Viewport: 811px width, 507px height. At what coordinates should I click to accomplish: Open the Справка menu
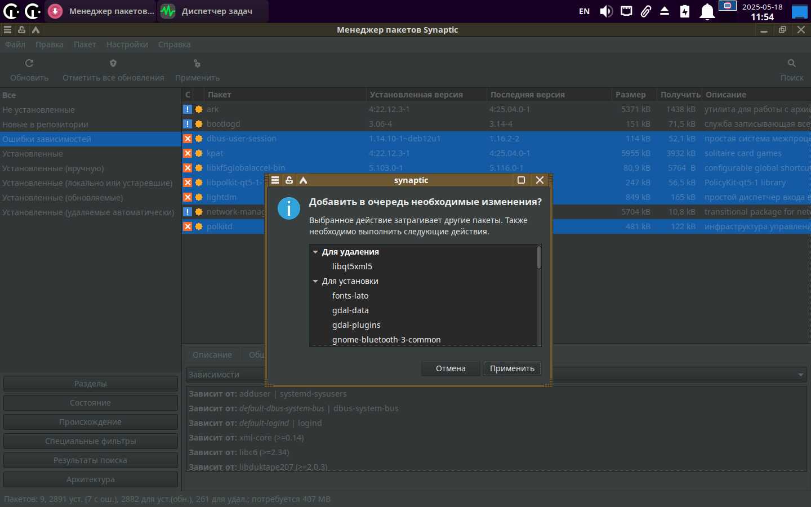(x=175, y=45)
